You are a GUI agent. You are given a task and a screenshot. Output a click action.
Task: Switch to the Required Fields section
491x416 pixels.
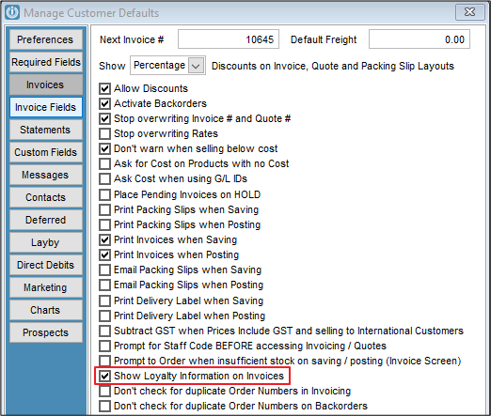[x=45, y=62]
